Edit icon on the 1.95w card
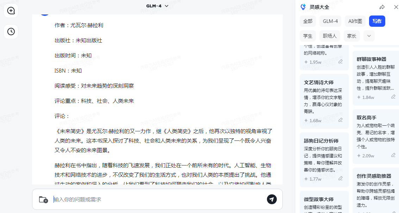Screen dimensions: 399x213 point(340,62)
